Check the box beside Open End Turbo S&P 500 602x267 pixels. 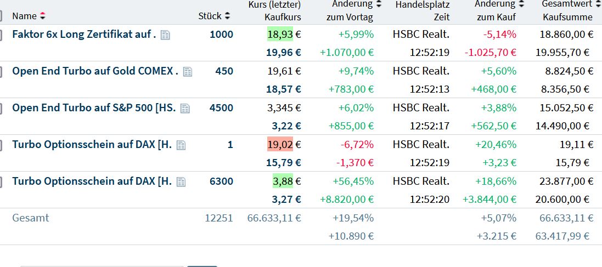click(x=1, y=108)
